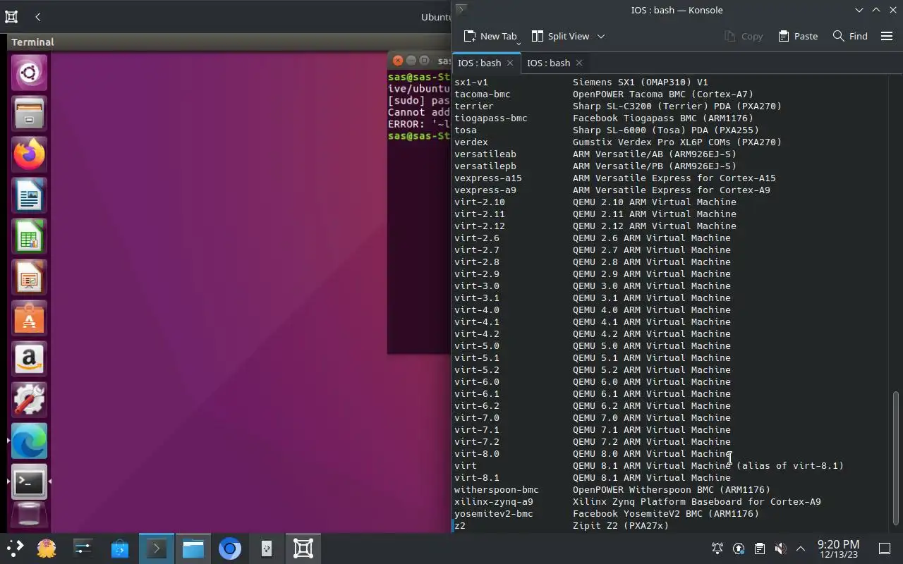Screen dimensions: 903x564
Task: Close the first IOS : bash tab
Action: (510, 63)
